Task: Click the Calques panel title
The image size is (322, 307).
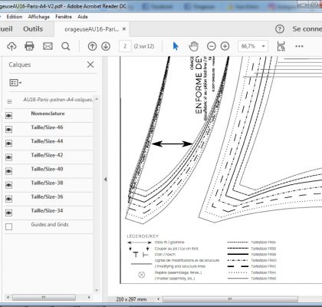Action: (x=20, y=64)
